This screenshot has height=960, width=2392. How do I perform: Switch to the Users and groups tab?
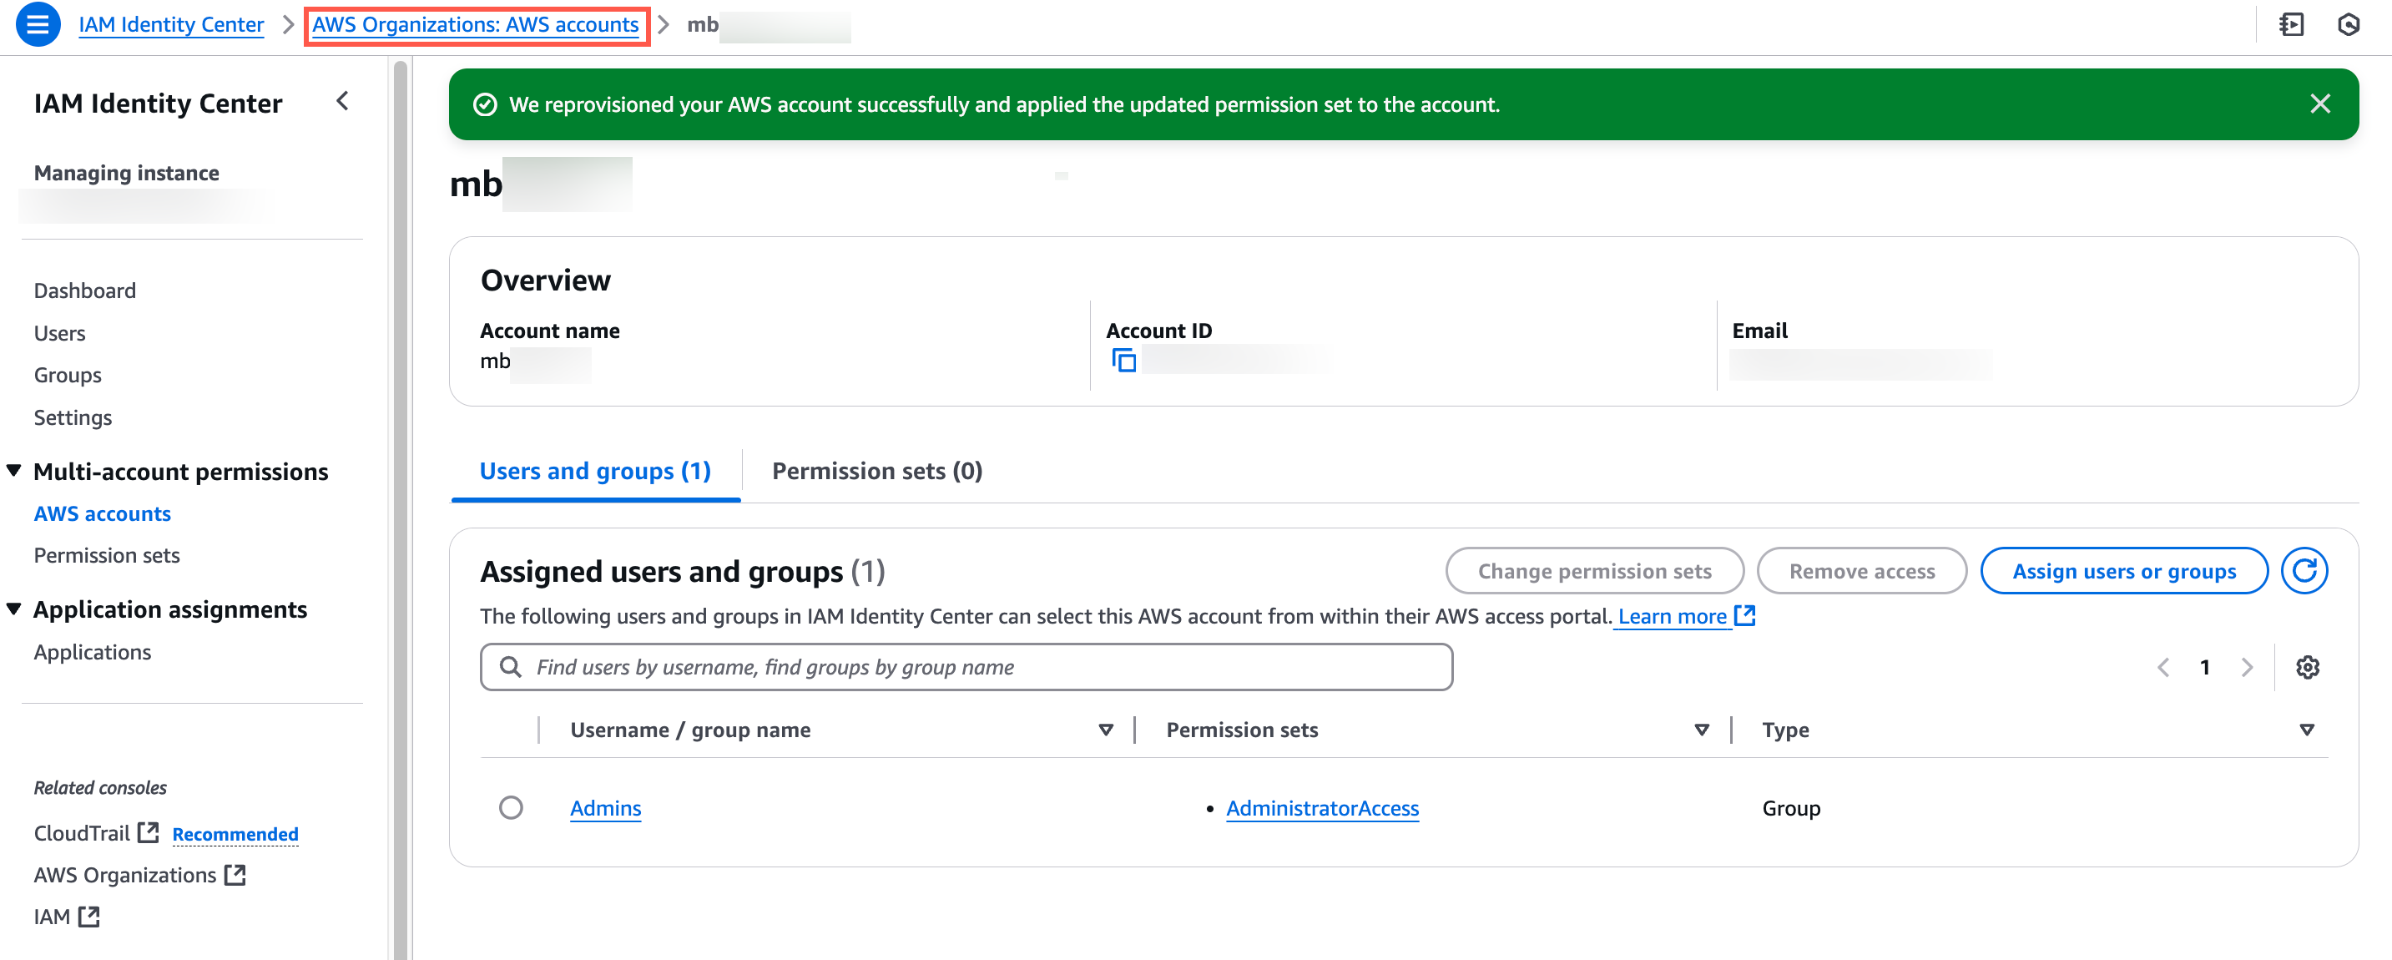[595, 472]
